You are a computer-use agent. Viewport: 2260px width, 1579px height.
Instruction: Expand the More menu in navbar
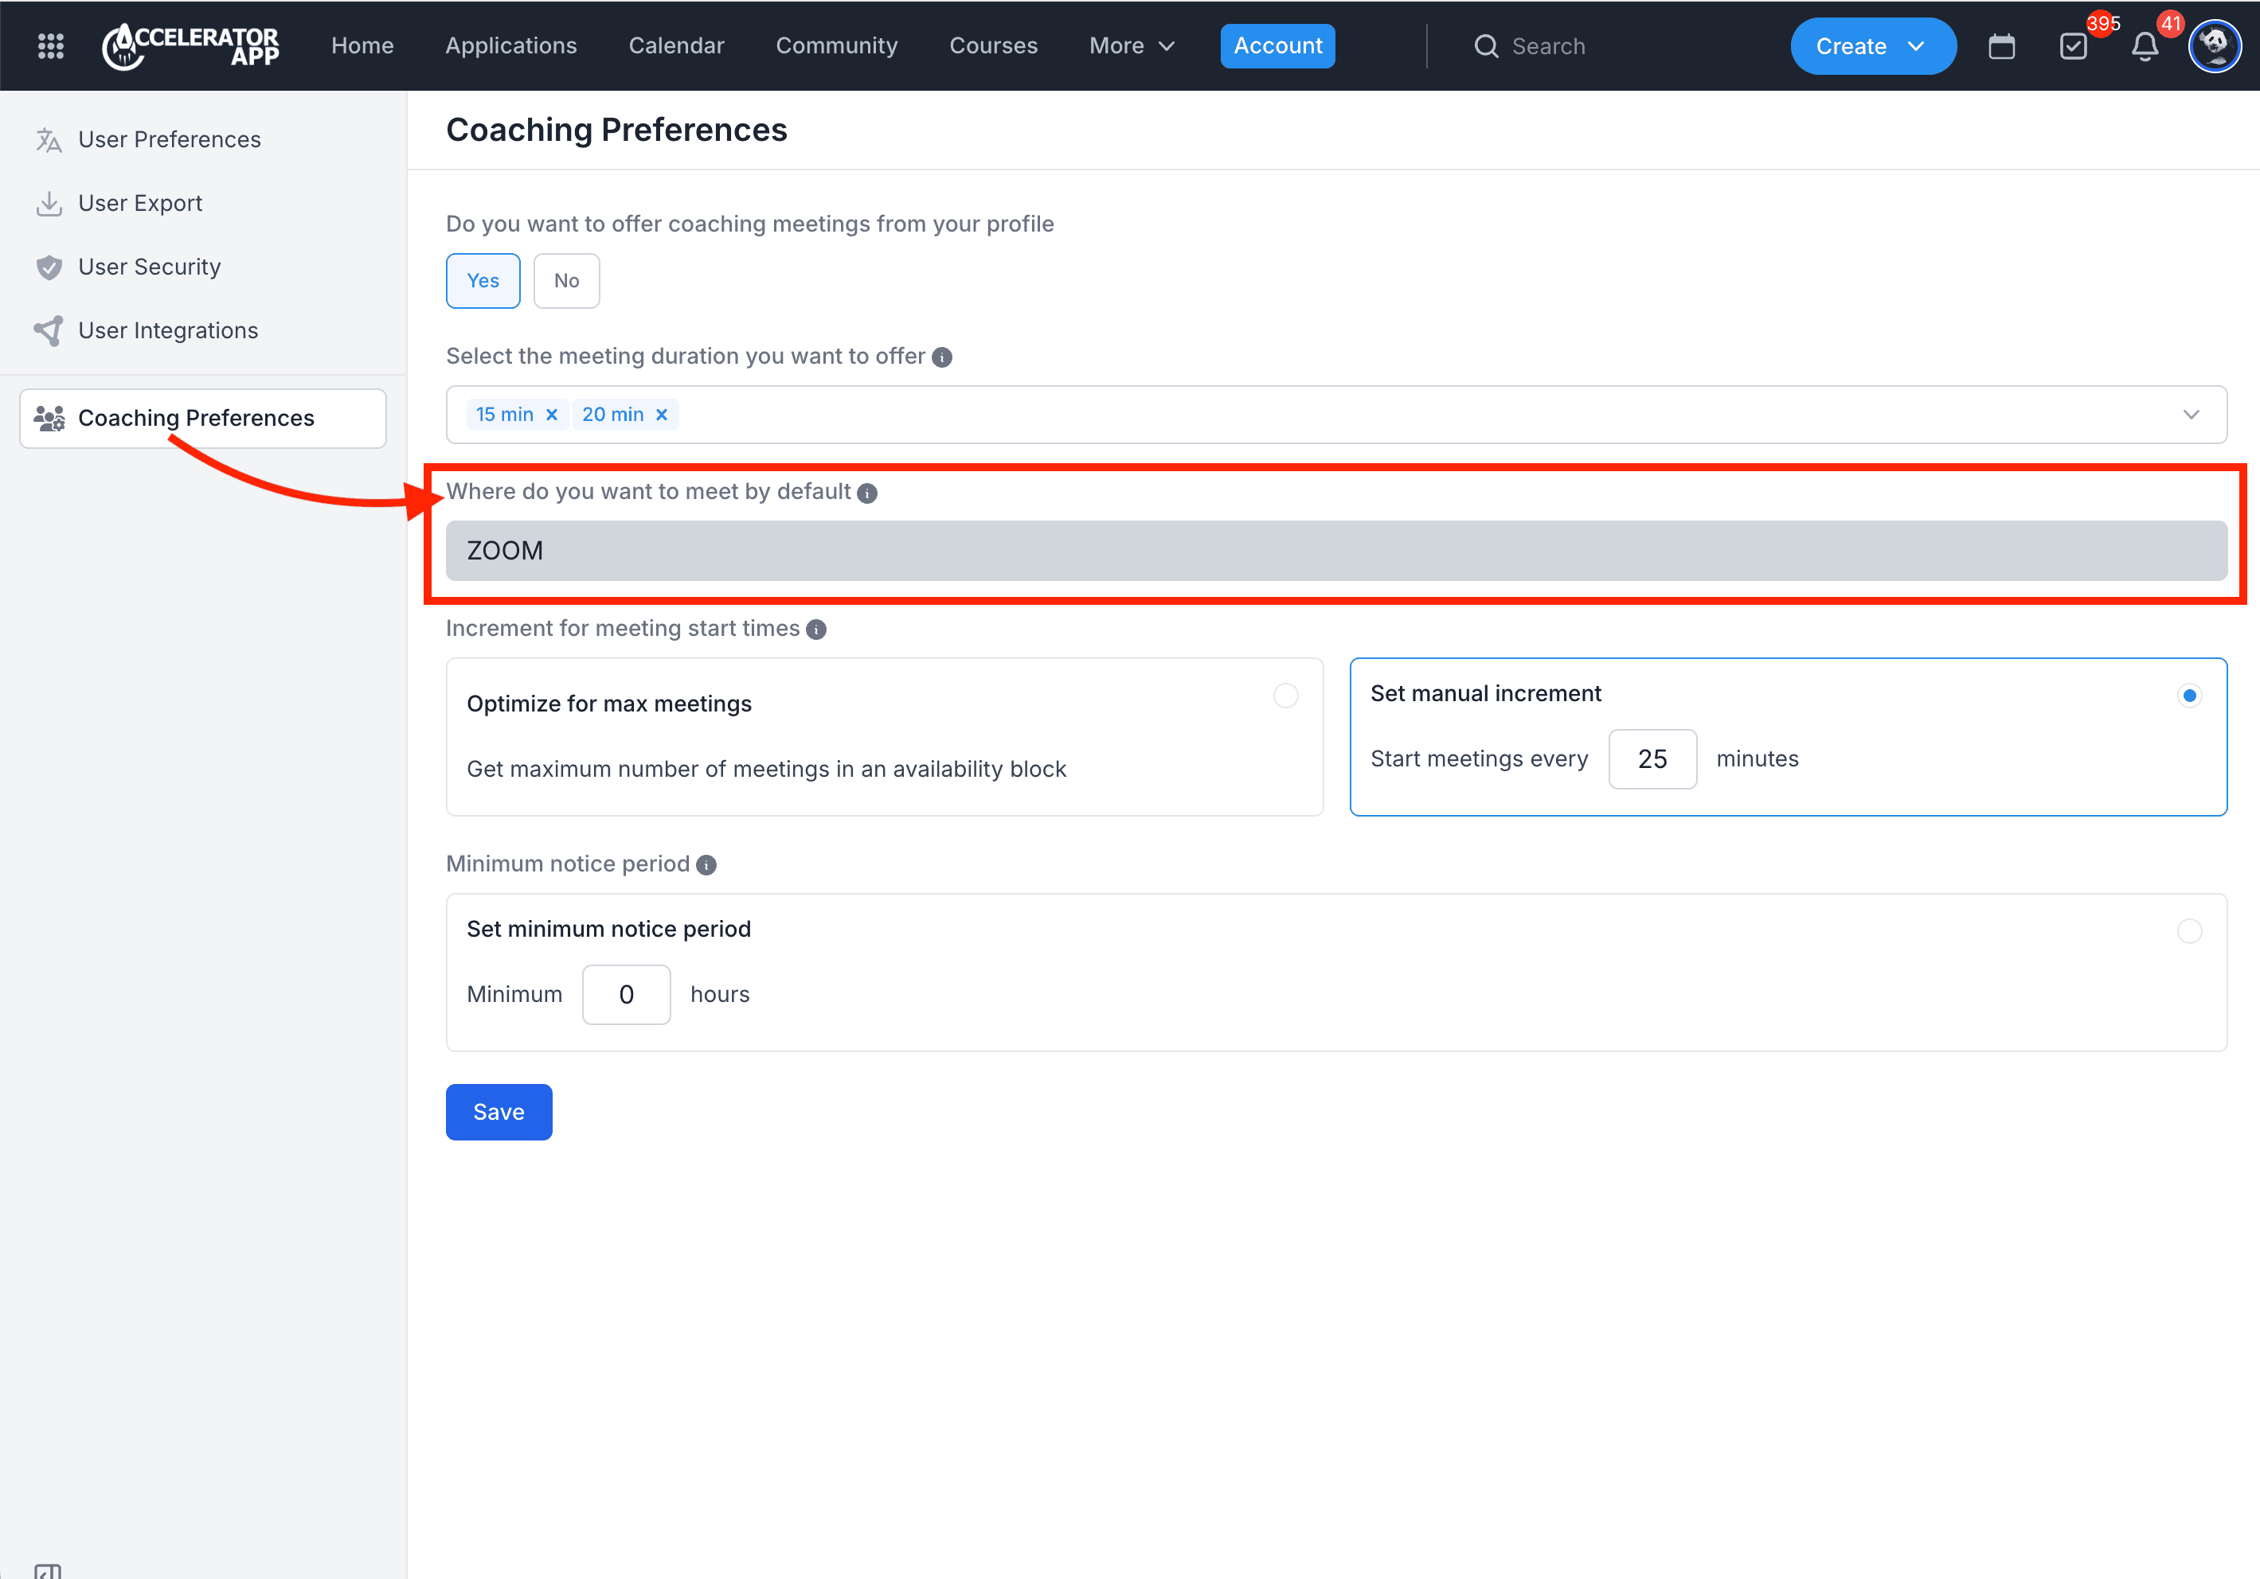coord(1132,46)
